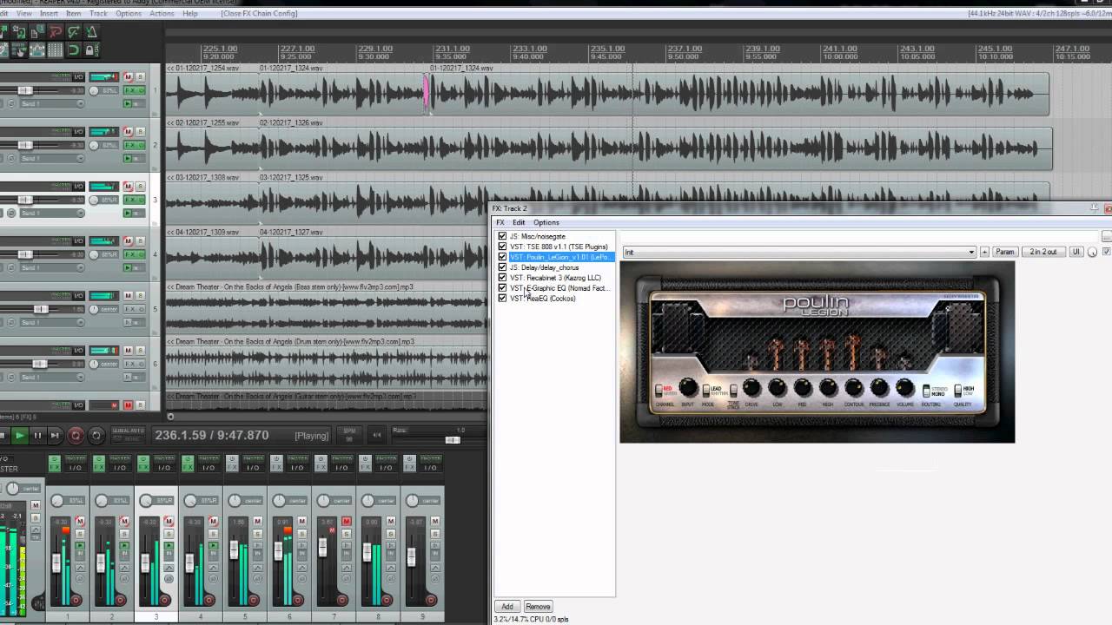Toggle ReaEQ plugin checkbox
This screenshot has width=1112, height=625.
point(502,299)
